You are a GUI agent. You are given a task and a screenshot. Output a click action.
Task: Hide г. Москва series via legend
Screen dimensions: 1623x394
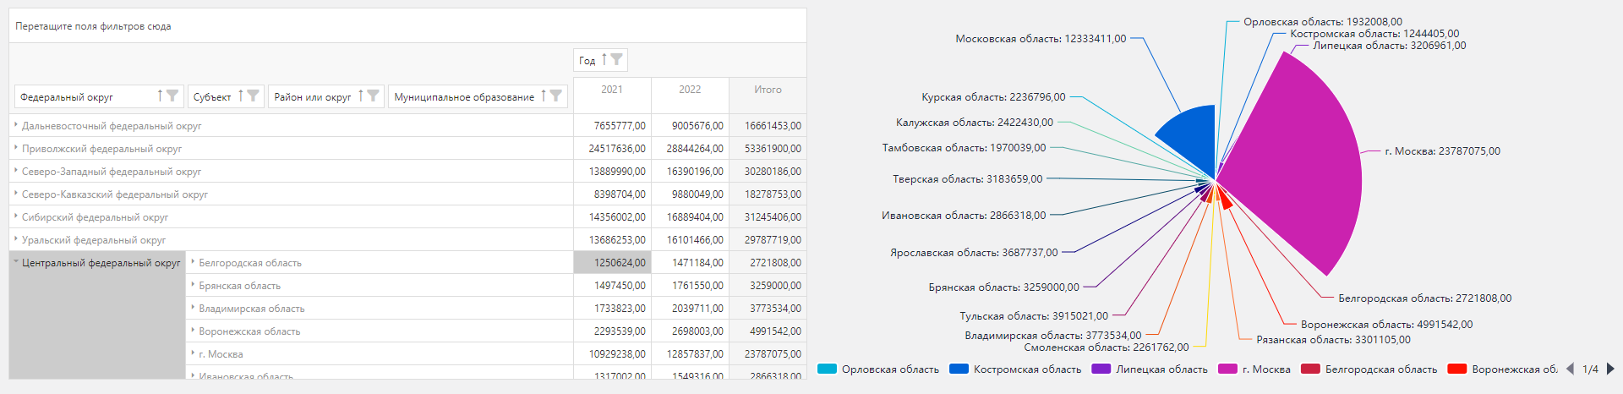[1255, 369]
